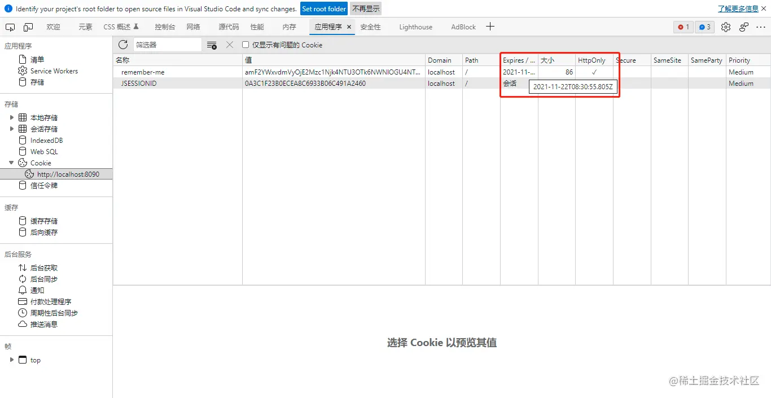Screen dimensions: 771x398
Task: Select the Cookie node in the sidebar
Action: pyautogui.click(x=41, y=163)
